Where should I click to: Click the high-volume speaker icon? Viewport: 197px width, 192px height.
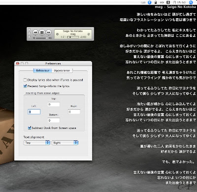click(50, 38)
